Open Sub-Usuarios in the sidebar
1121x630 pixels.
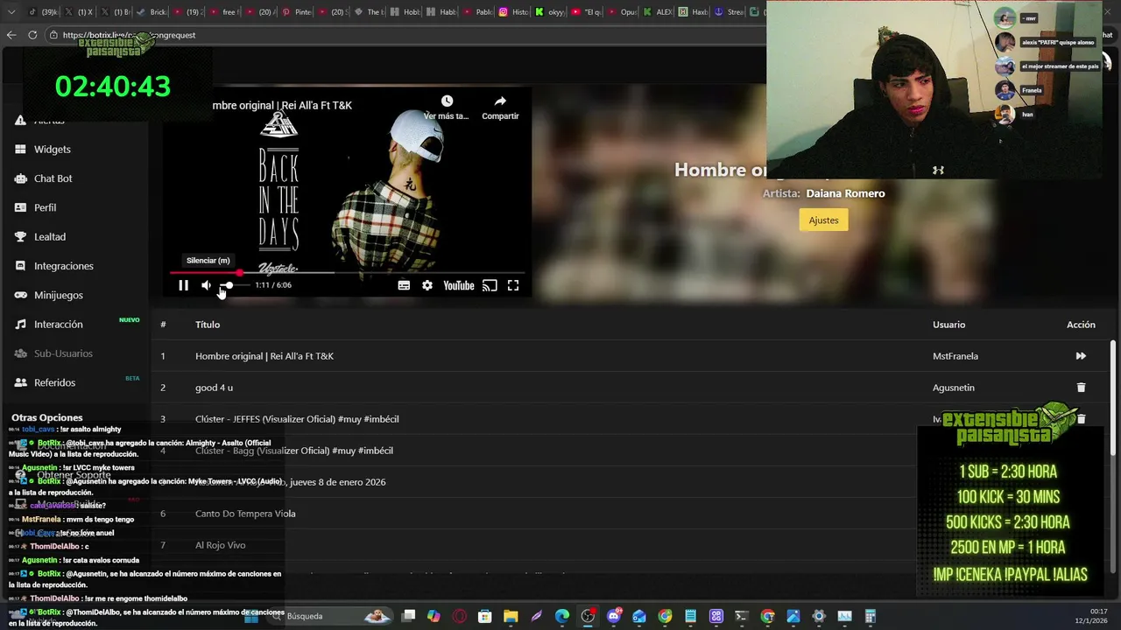63,353
